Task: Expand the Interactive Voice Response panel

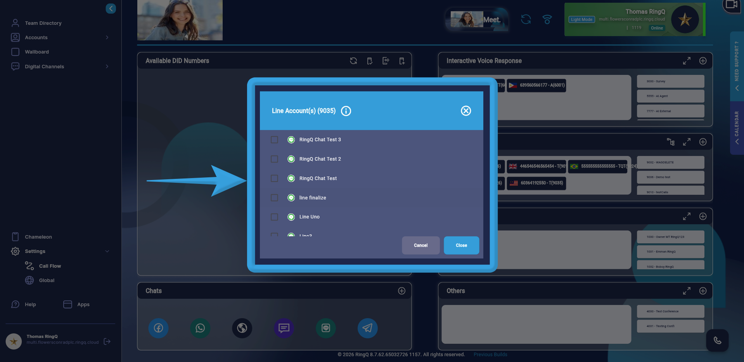Action: [687, 61]
